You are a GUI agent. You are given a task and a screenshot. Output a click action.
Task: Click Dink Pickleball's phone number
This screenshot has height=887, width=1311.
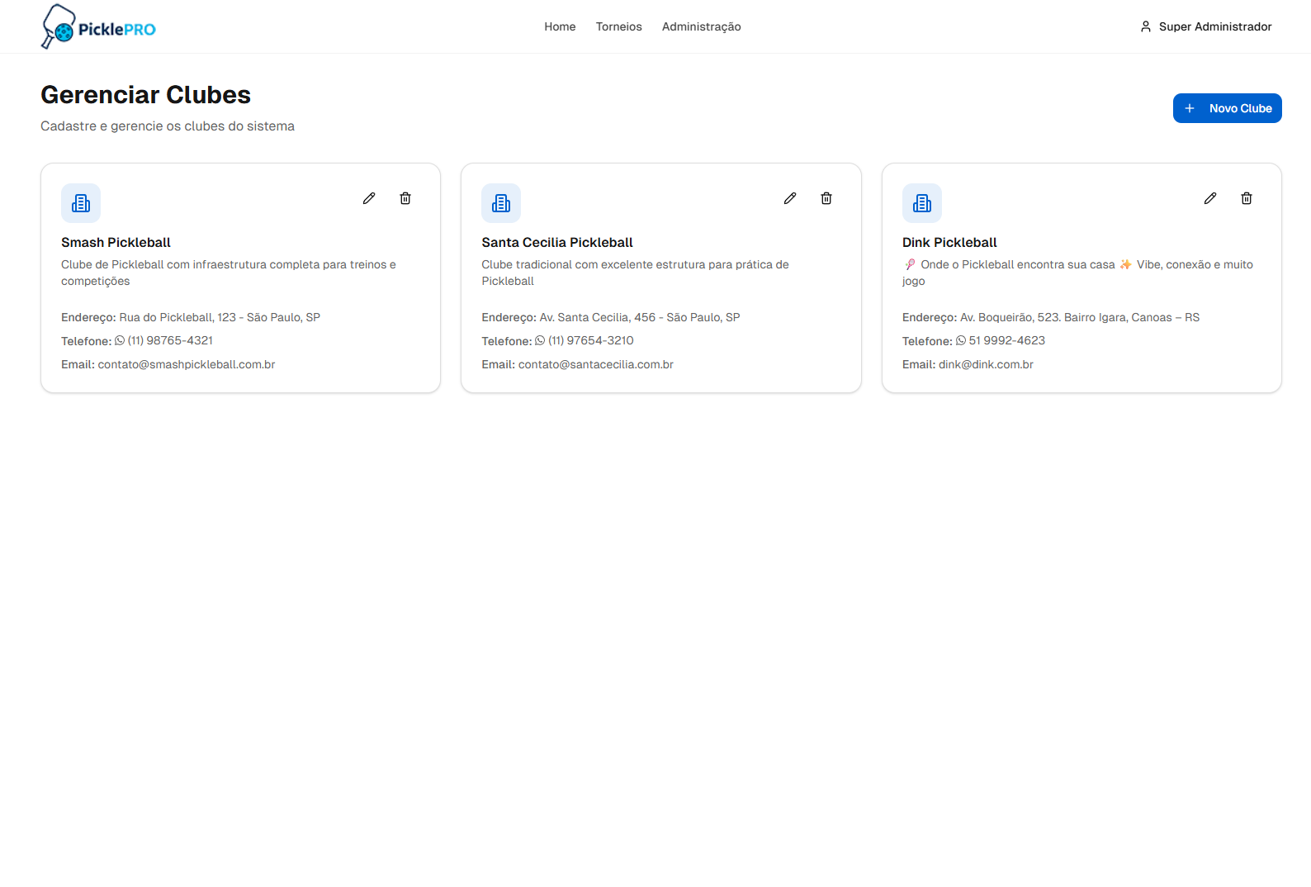pos(1006,340)
